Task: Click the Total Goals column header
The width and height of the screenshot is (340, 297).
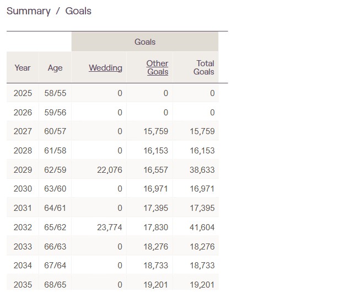Action: (204, 68)
